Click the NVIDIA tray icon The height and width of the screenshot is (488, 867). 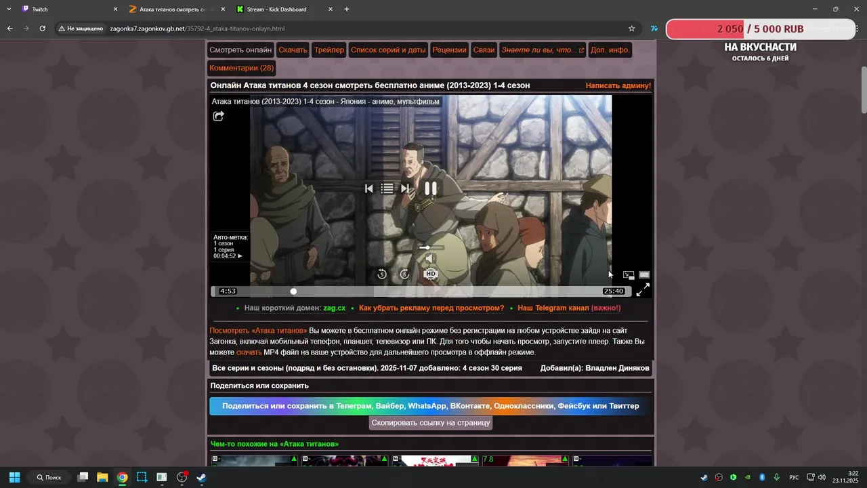(x=748, y=477)
